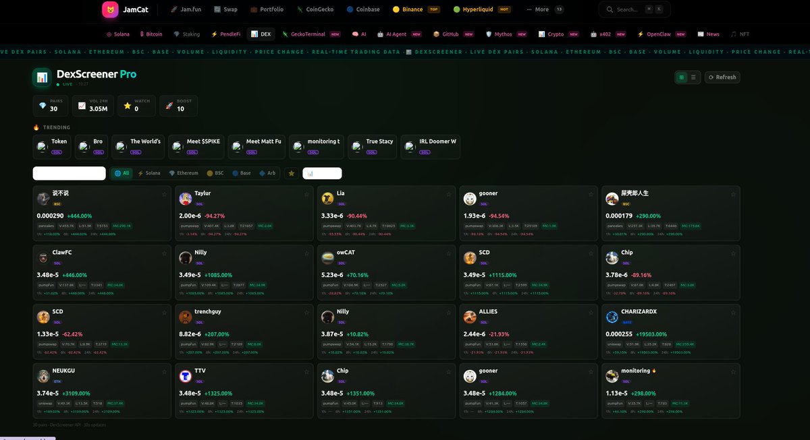Filter pairs by BSC chain
The height and width of the screenshot is (440, 810).
[216, 173]
